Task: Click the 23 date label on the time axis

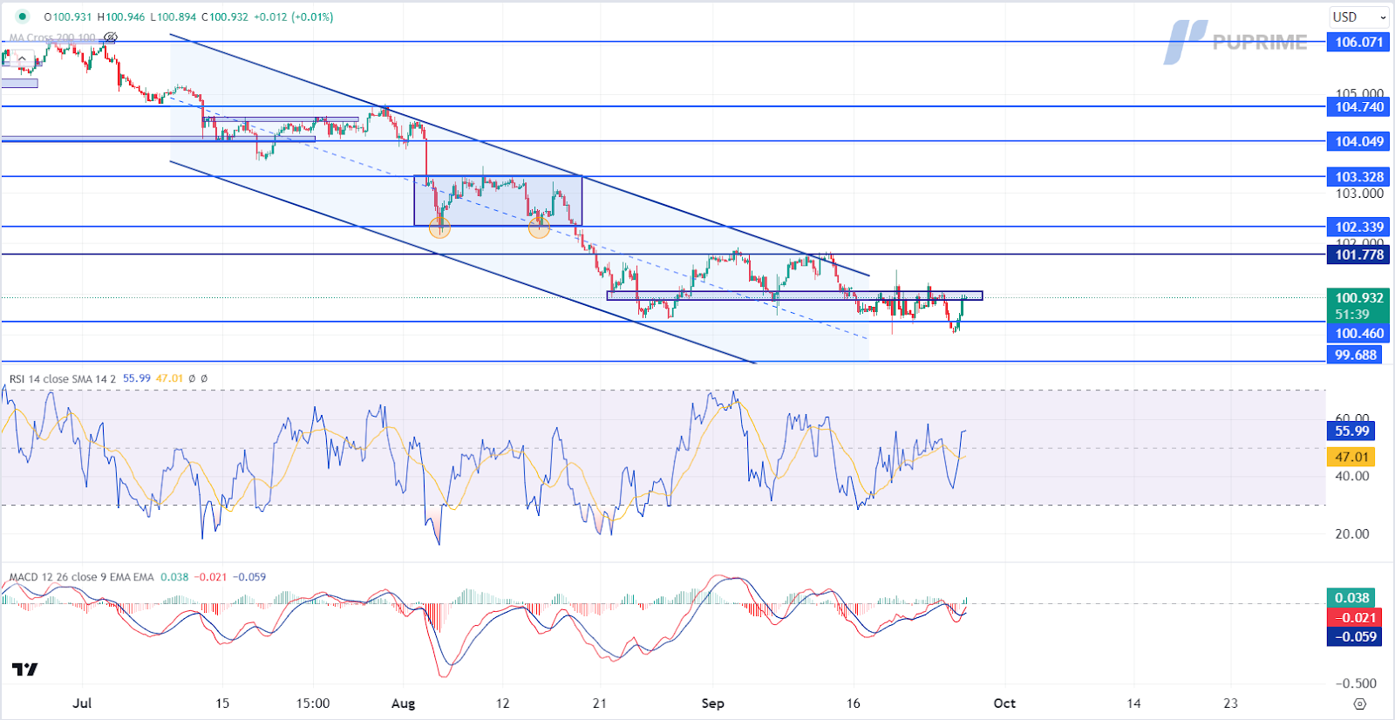Action: pos(1230,703)
